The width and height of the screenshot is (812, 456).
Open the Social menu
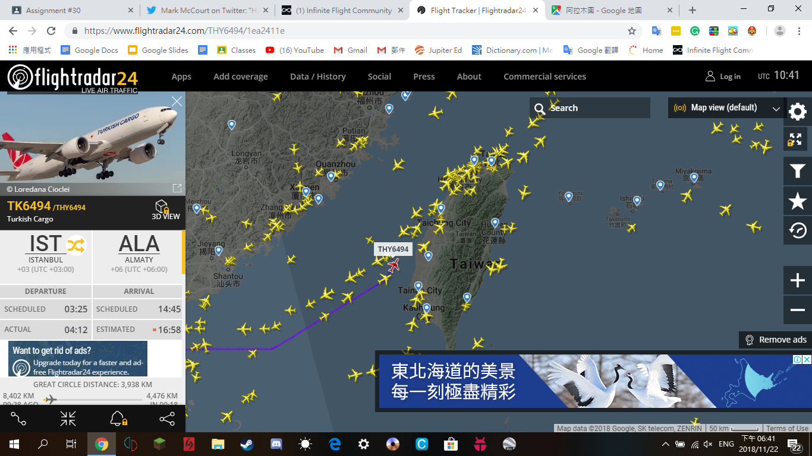[379, 77]
